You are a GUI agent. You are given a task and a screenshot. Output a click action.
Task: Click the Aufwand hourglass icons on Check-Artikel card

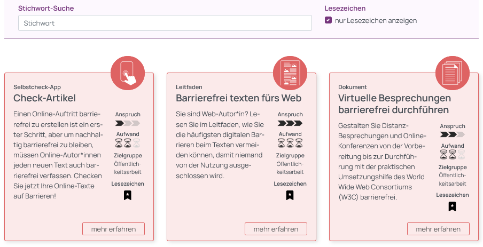tap(128, 143)
